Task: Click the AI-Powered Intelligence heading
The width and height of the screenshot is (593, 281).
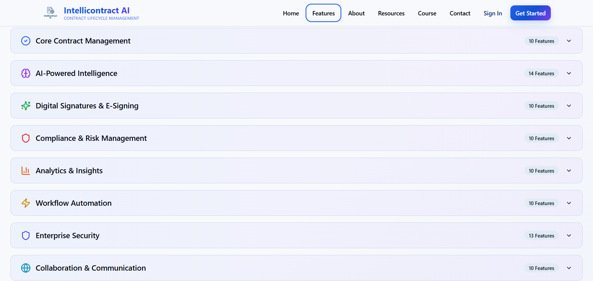Action: click(x=76, y=73)
